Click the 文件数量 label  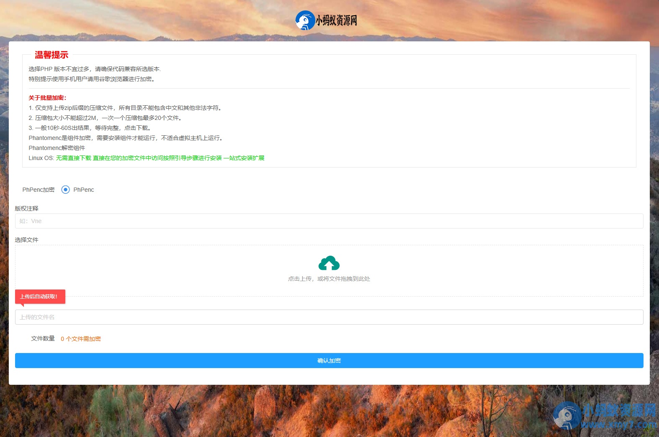tap(43, 338)
